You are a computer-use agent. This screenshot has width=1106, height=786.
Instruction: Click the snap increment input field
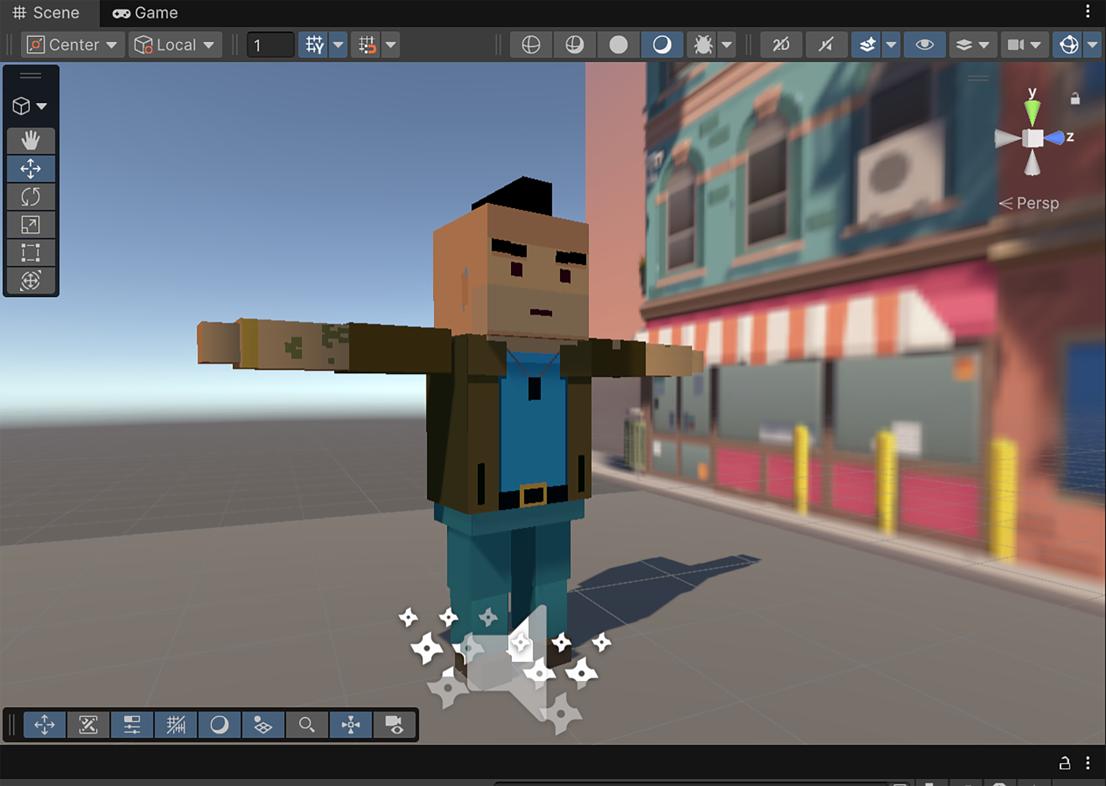coord(271,45)
